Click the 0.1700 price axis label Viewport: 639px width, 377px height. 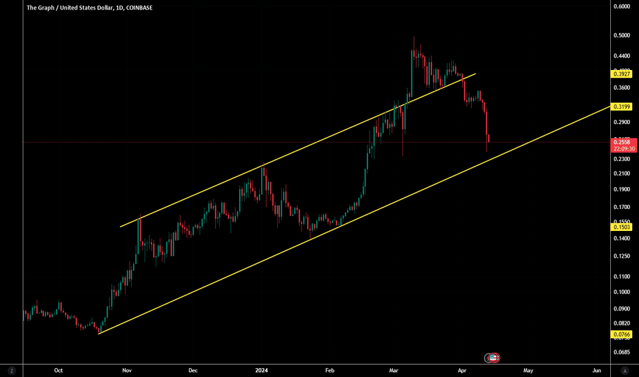pyautogui.click(x=621, y=207)
